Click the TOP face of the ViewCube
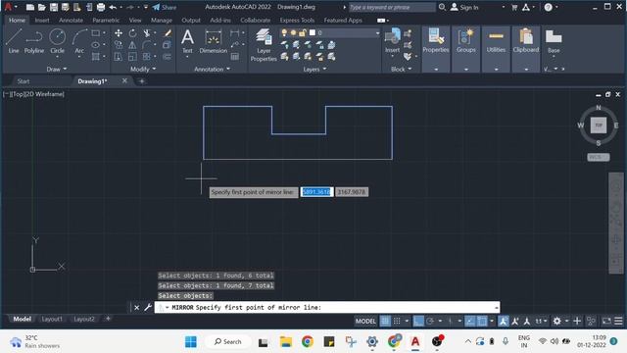Viewport: 627px width, 353px height. point(599,126)
